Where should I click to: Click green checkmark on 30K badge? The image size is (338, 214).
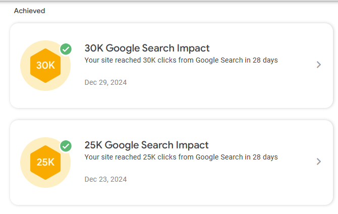[x=66, y=49]
